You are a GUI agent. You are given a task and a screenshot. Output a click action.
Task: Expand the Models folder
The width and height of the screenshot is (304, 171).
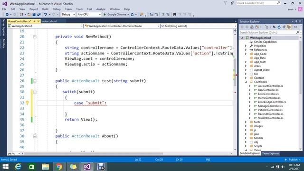(x=246, y=138)
